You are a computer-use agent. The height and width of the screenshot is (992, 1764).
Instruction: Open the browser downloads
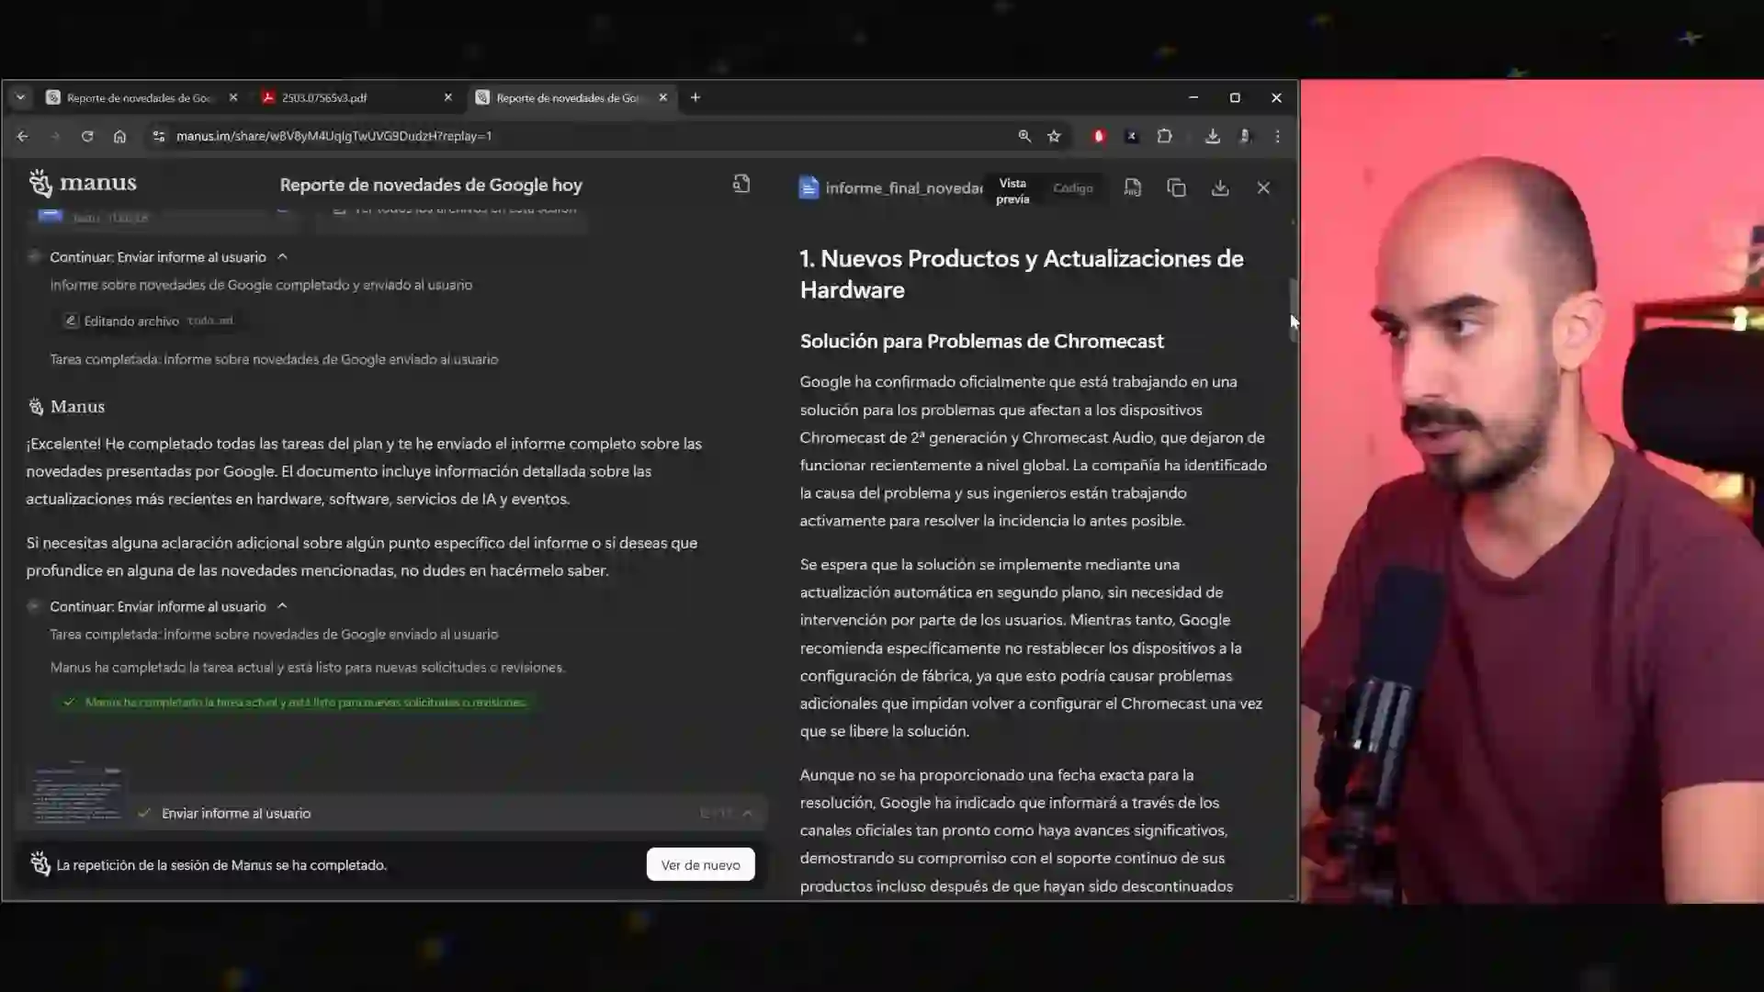click(1213, 136)
